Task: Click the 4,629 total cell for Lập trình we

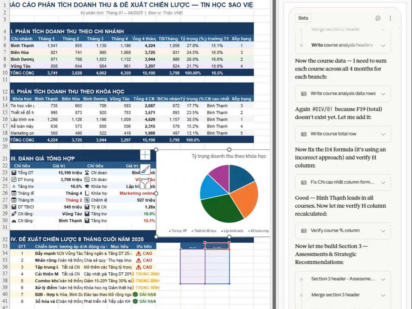Action: coord(143,119)
